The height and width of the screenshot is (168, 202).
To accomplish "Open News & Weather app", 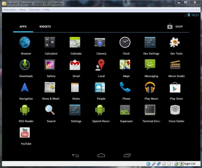I will click(50, 88).
